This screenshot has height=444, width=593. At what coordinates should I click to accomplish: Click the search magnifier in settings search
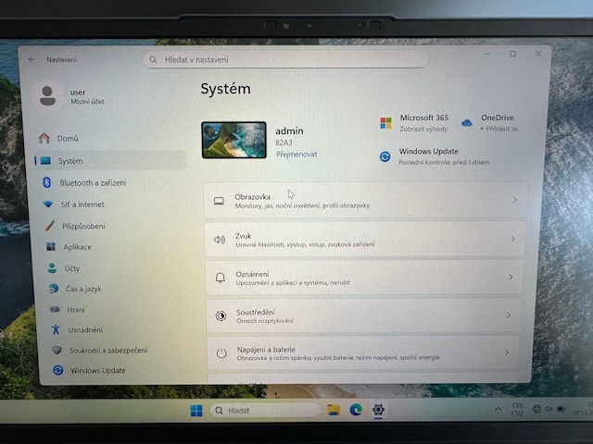[x=153, y=59]
